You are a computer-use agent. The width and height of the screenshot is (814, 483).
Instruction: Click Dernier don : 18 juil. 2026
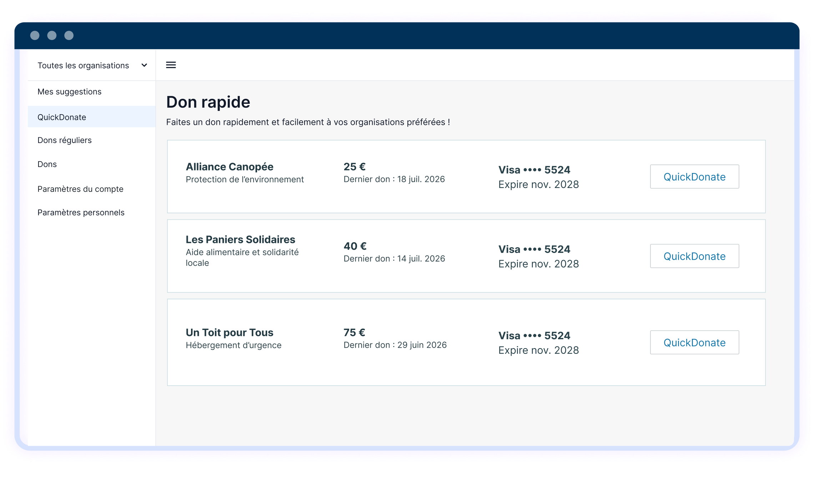pyautogui.click(x=394, y=179)
